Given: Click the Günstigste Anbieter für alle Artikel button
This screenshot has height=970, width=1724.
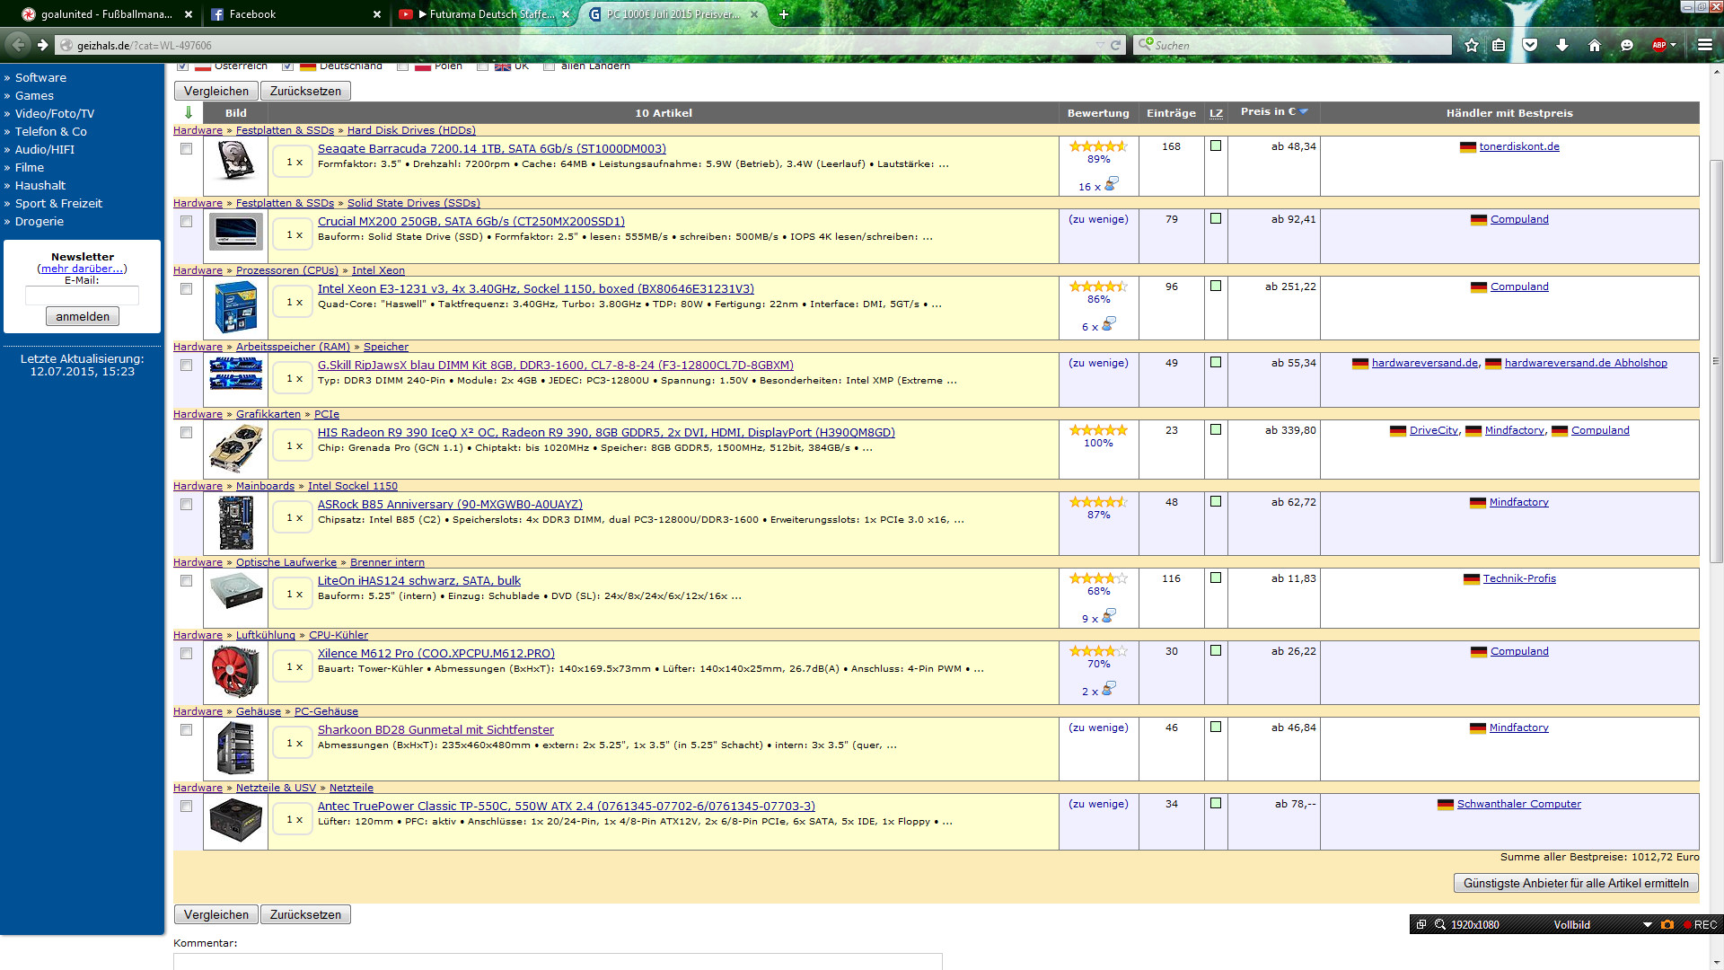Looking at the screenshot, I should coord(1575,883).
